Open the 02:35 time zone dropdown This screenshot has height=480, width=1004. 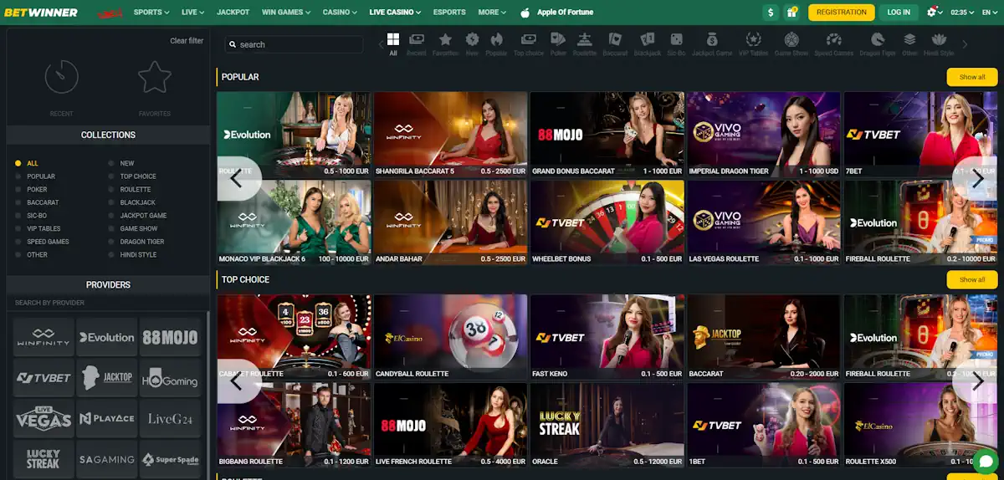point(963,13)
